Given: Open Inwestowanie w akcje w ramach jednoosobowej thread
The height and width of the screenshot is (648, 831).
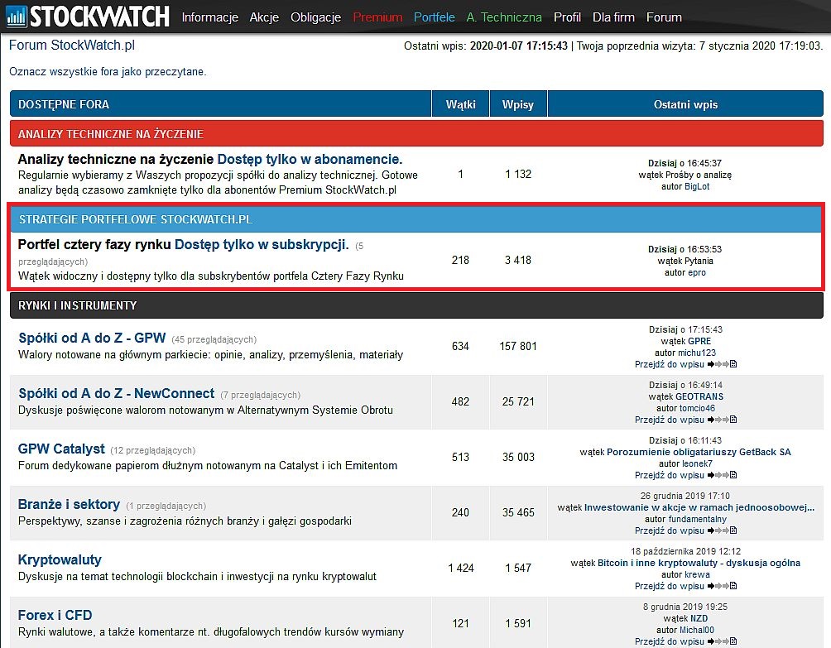Looking at the screenshot, I should (699, 507).
